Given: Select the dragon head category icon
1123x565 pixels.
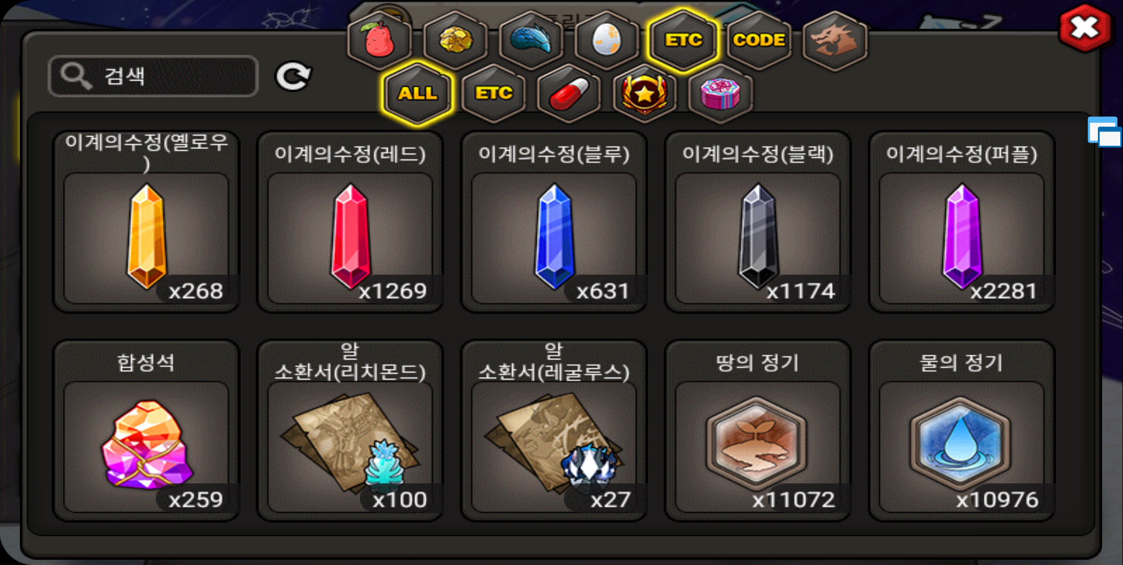Looking at the screenshot, I should click(x=835, y=40).
